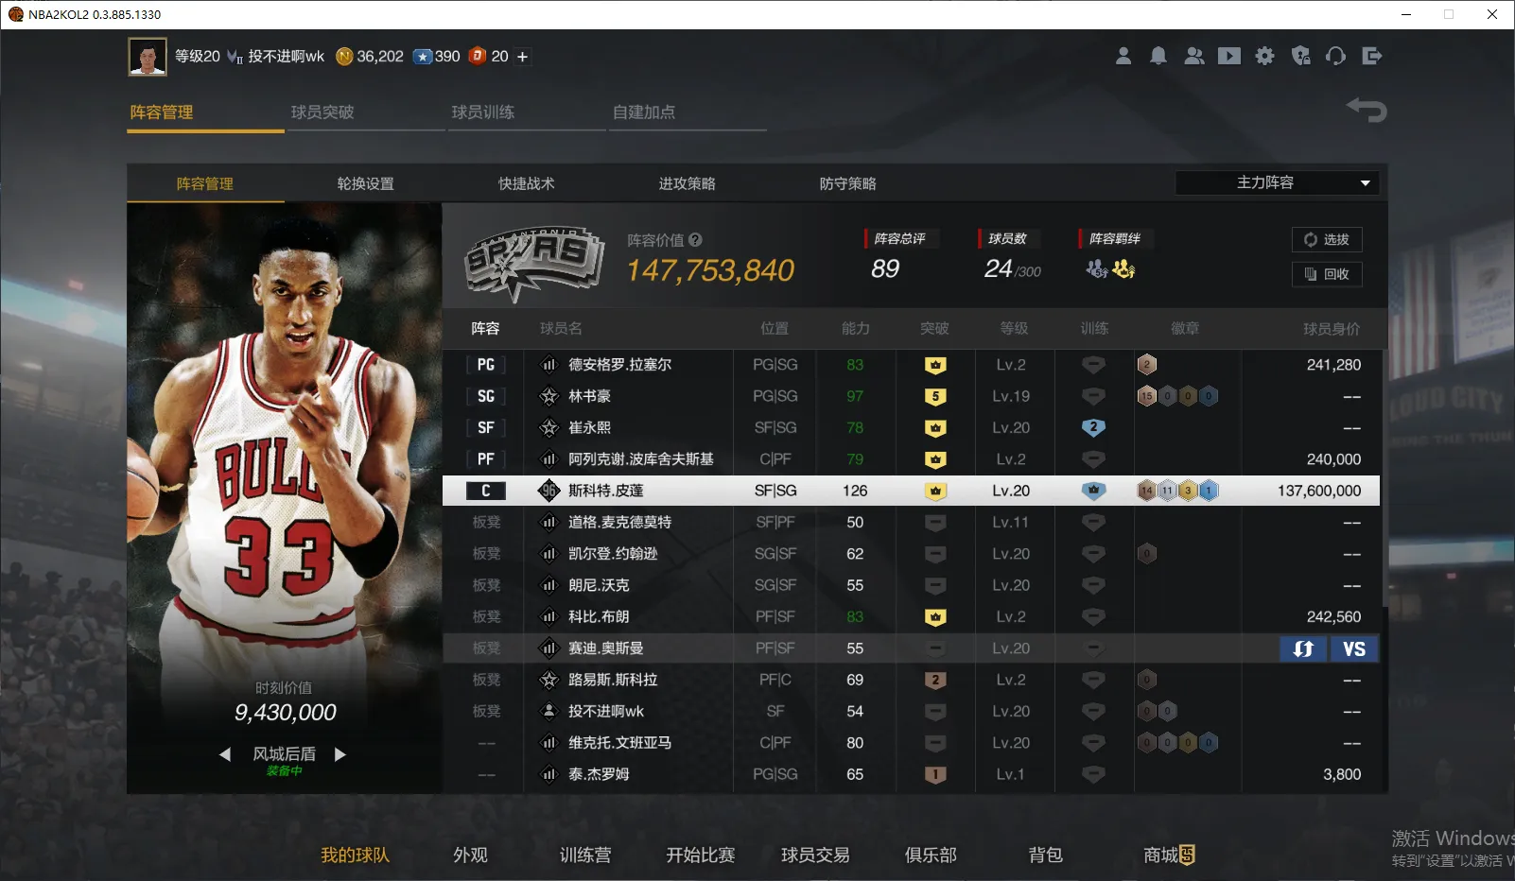Click the golden lineup bond icon
Viewport: 1515px width, 881px height.
pos(1123,269)
